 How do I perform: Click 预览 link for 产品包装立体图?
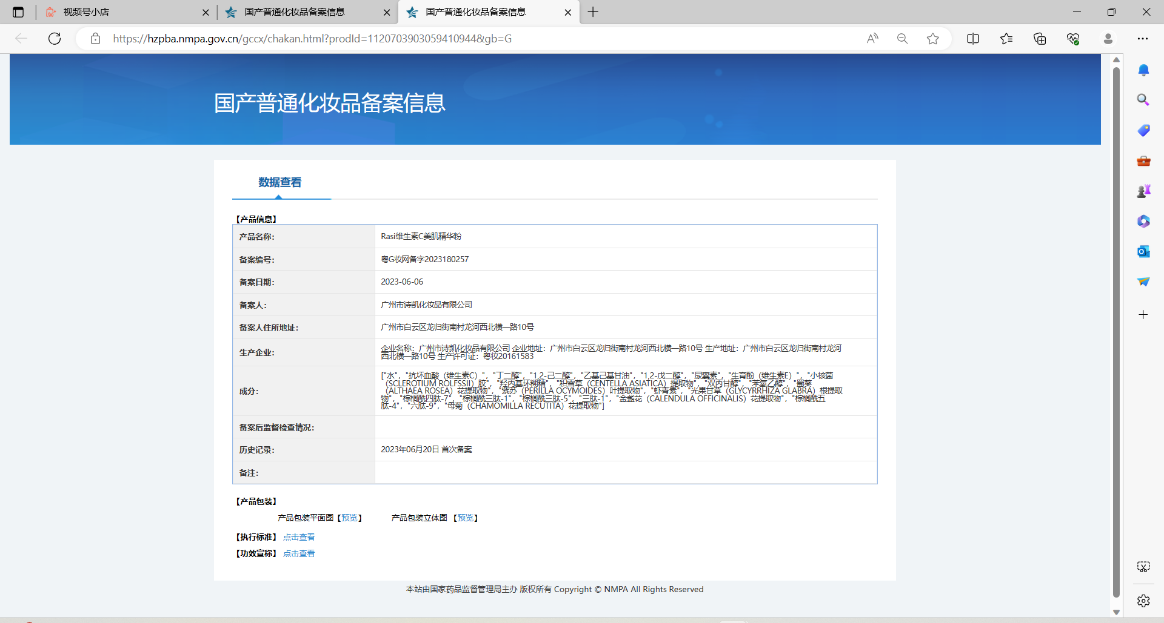click(x=466, y=518)
